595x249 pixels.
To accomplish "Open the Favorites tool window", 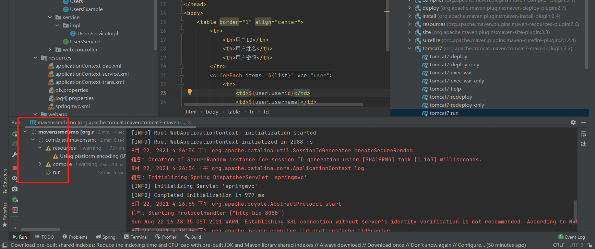I will 5,214.
